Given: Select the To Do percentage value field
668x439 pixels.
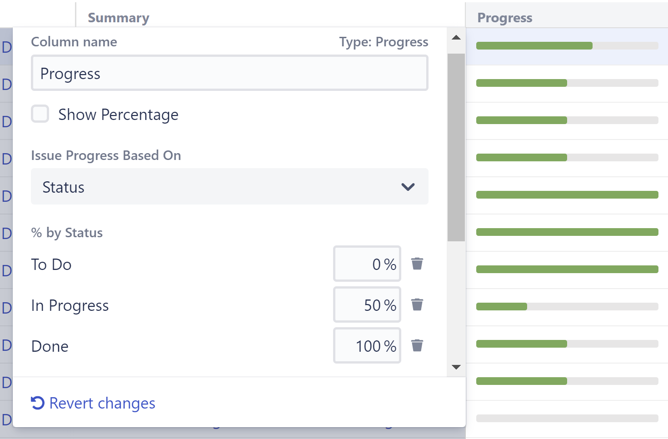Looking at the screenshot, I should click(367, 264).
